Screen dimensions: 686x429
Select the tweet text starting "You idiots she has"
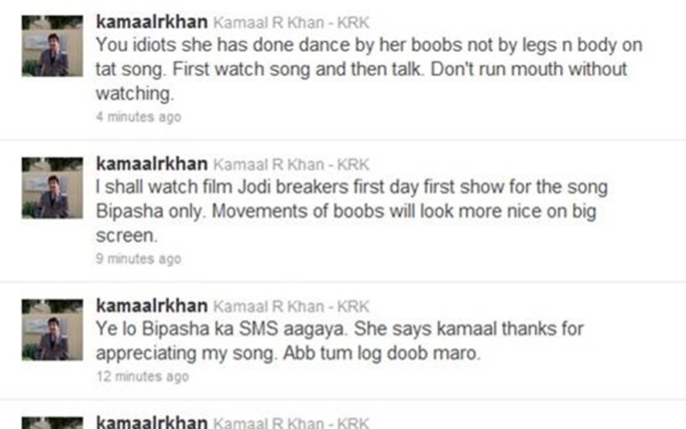click(370, 69)
